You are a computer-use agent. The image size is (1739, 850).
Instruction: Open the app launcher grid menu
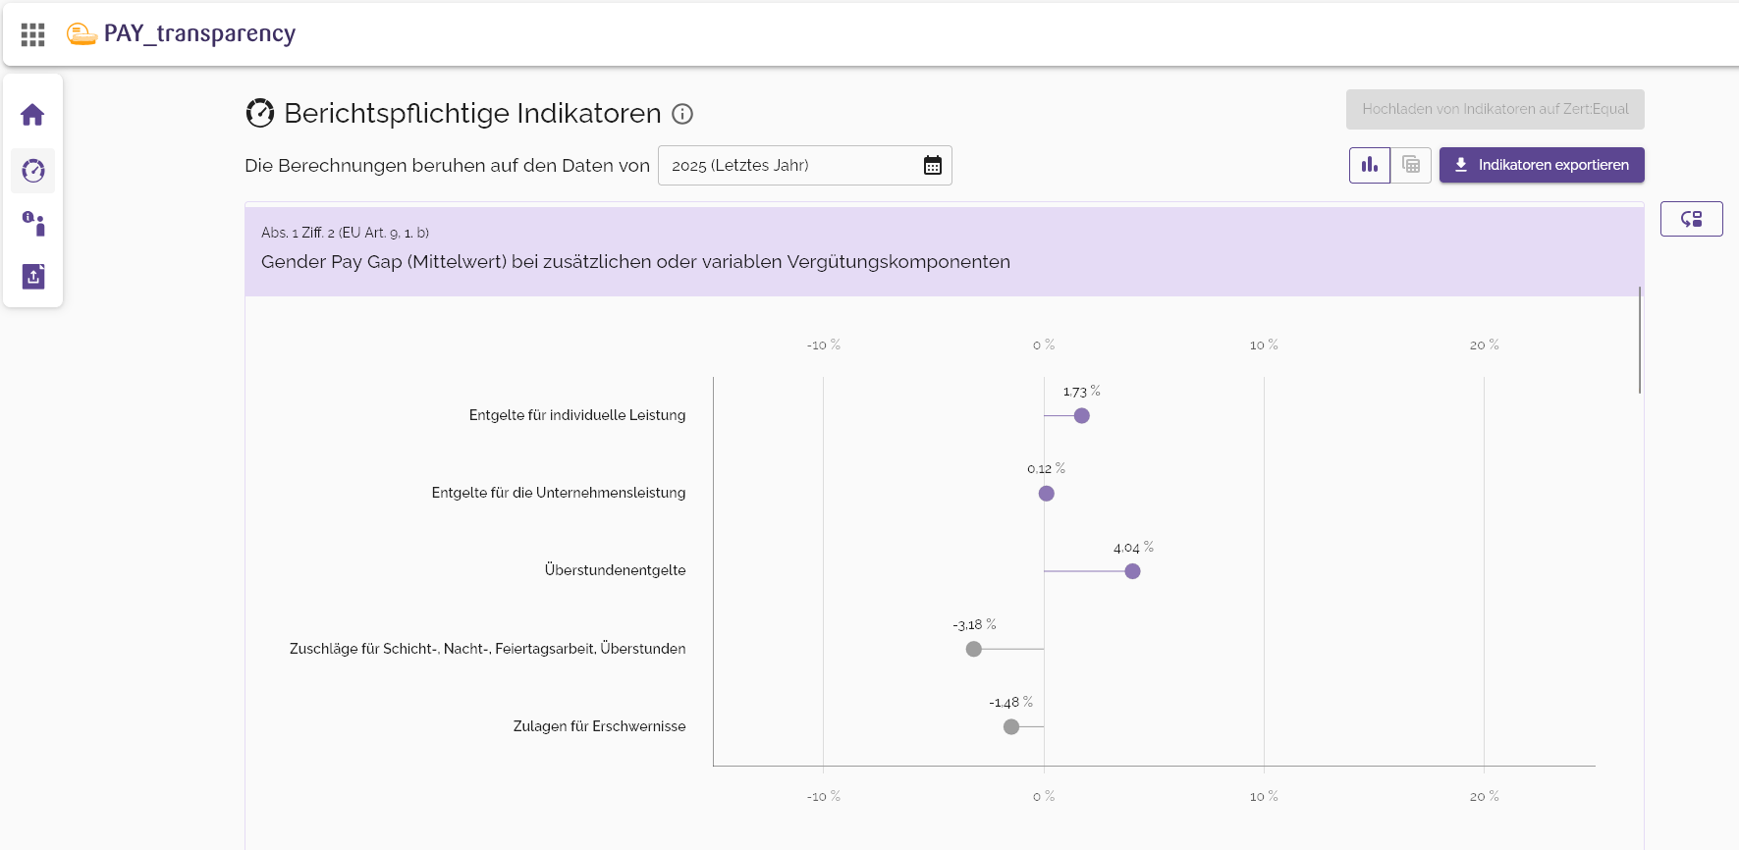point(32,34)
